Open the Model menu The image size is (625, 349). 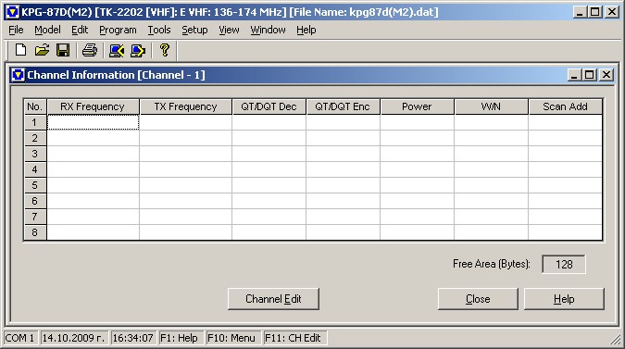(47, 30)
